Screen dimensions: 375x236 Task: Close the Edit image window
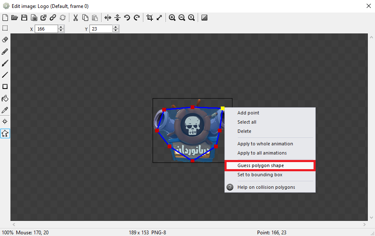pos(369,6)
